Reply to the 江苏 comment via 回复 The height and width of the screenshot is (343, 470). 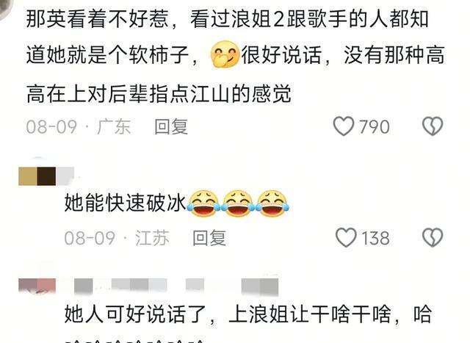pos(209,238)
